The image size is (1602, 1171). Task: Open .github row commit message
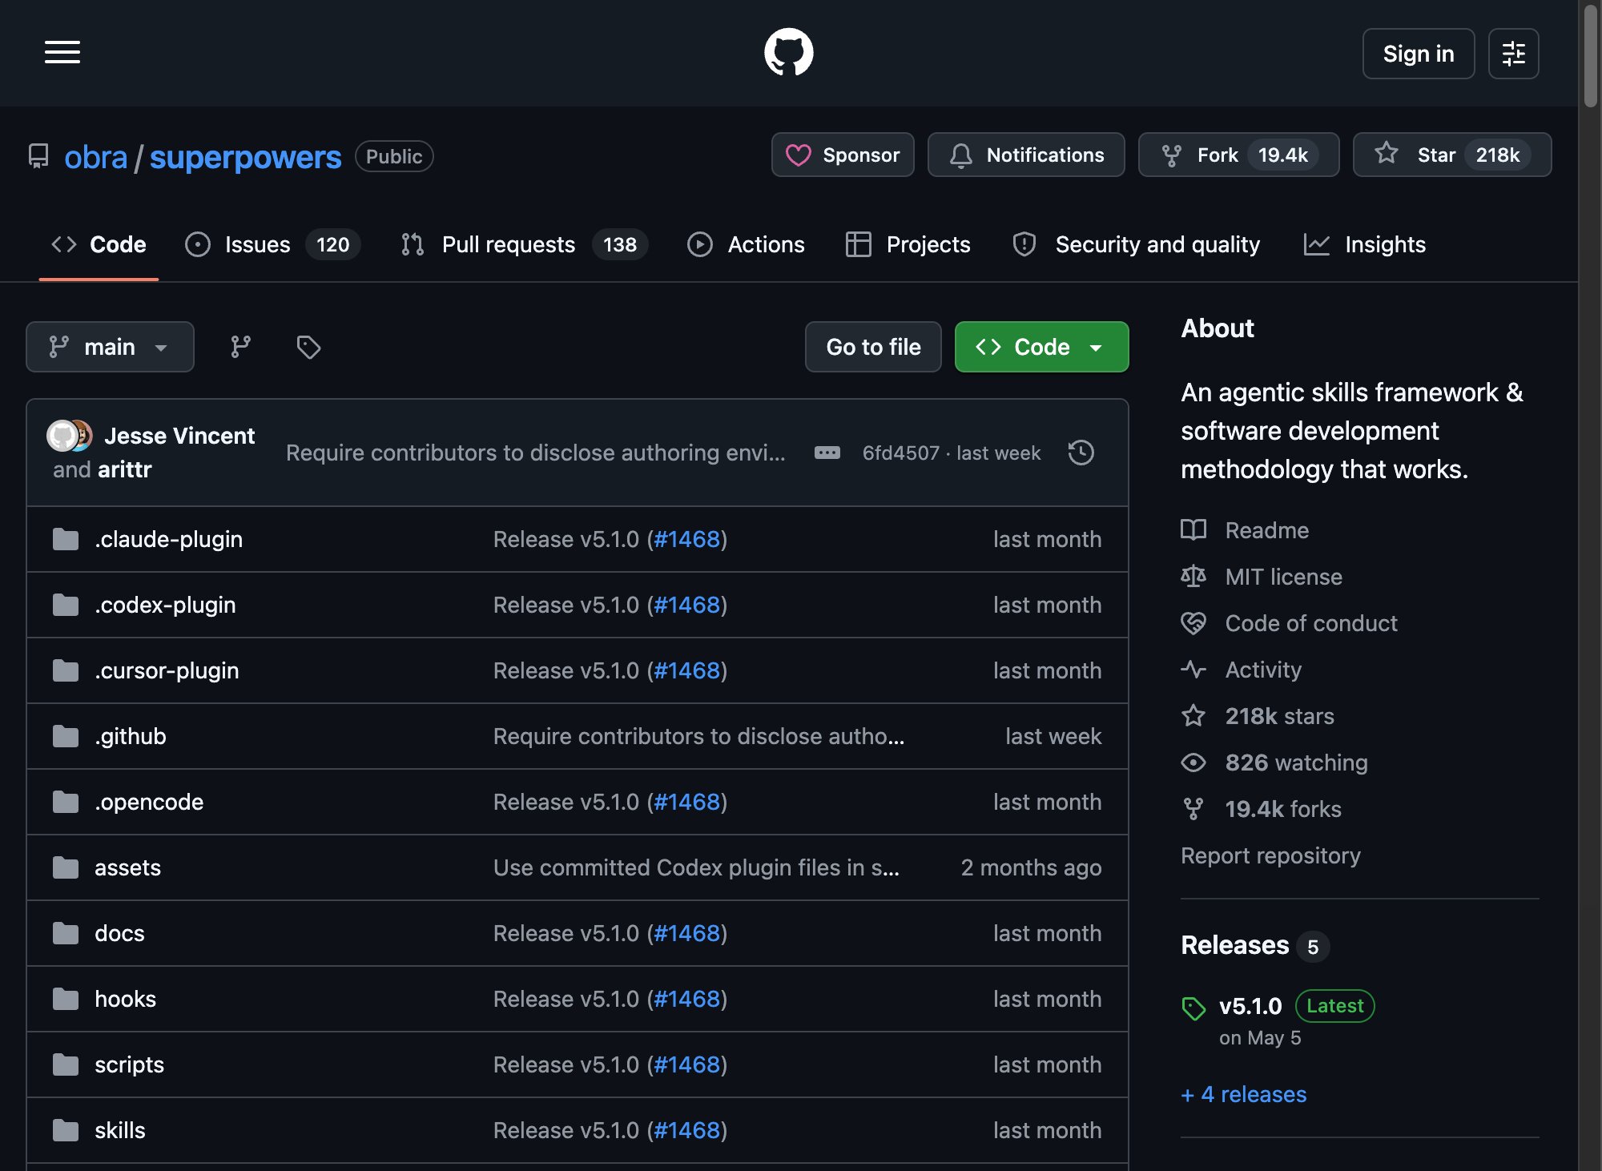tap(699, 736)
